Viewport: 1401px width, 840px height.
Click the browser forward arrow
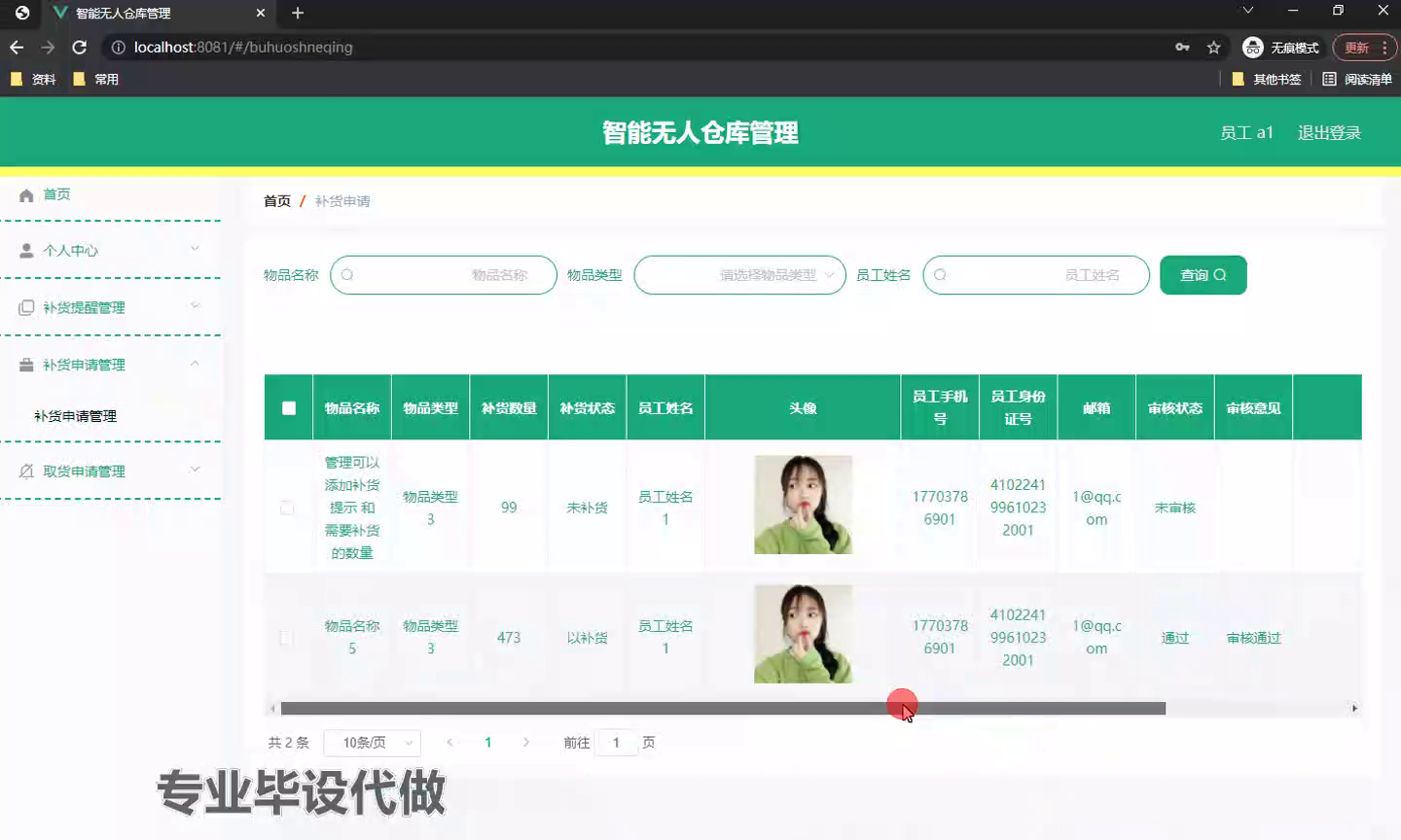coord(48,47)
